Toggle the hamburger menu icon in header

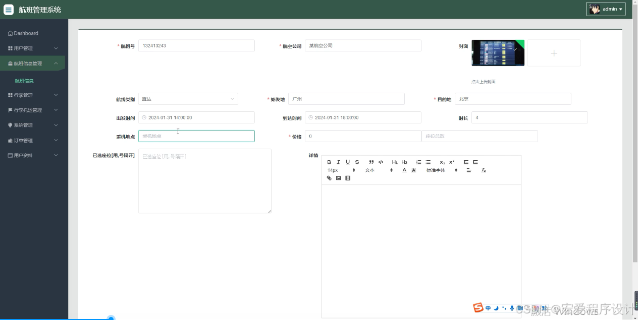pos(9,10)
